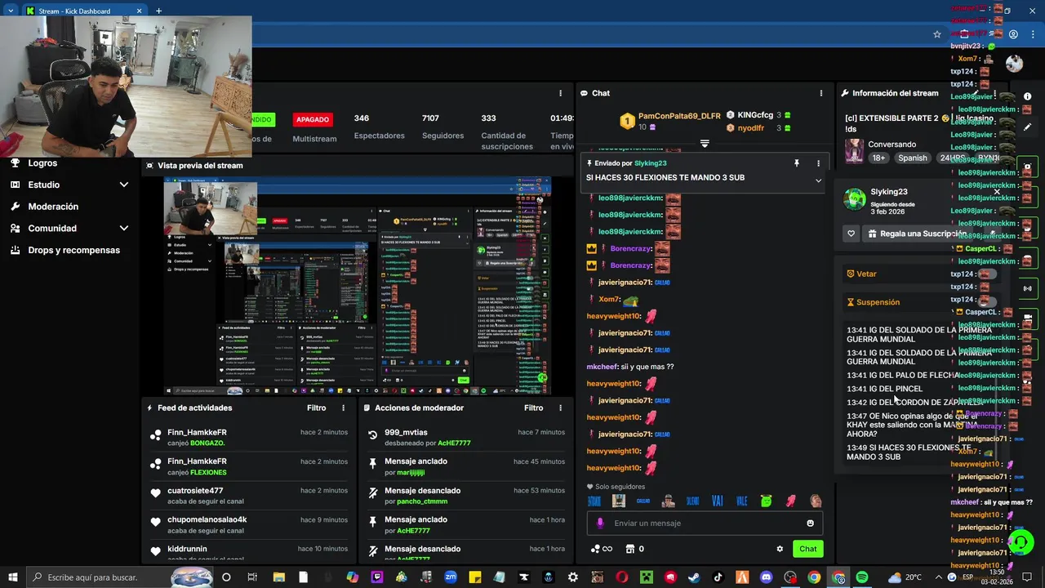Open Discord from the taskbar
1045x588 pixels.
766,577
